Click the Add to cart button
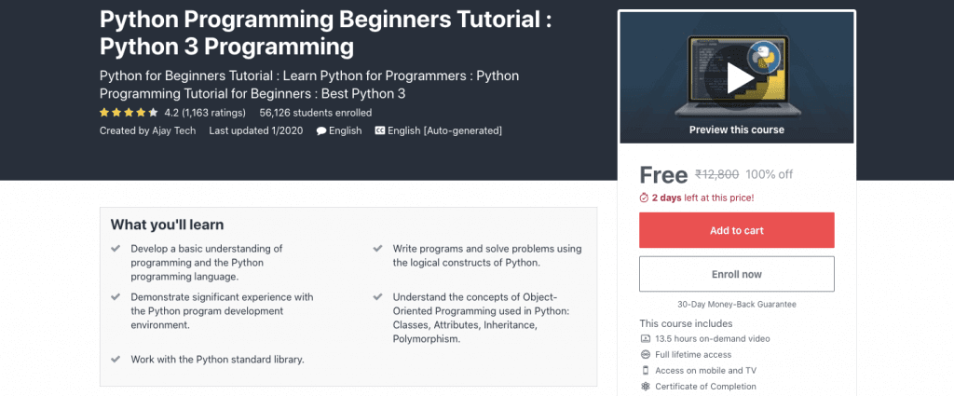 (x=736, y=230)
